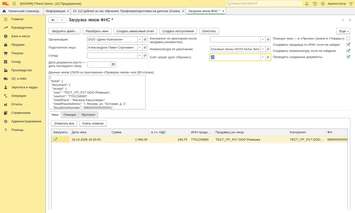Open calendar picker for Дата документа
This screenshot has width=355, height=213.
coord(113,65)
